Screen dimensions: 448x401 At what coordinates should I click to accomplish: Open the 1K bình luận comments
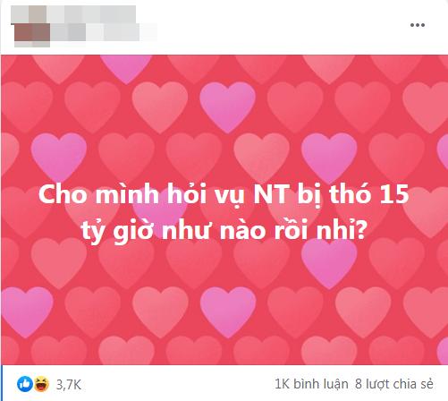pyautogui.click(x=311, y=384)
